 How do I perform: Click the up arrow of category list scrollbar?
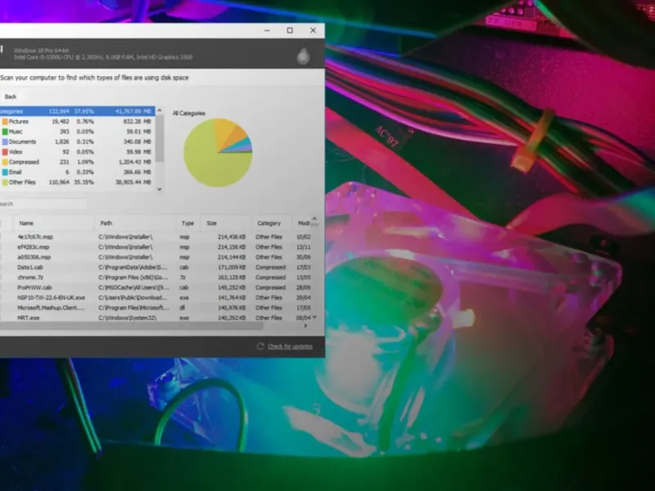(x=160, y=110)
